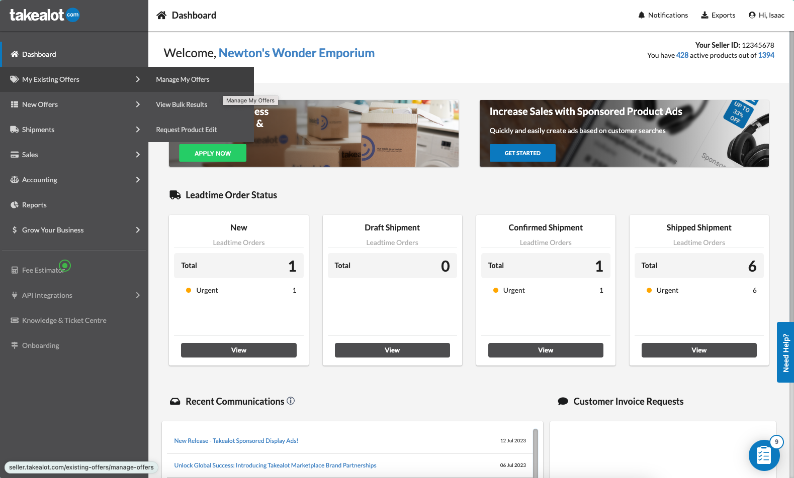The image size is (794, 478).
Task: Click the home icon beside Dashboard title
Action: tap(161, 15)
